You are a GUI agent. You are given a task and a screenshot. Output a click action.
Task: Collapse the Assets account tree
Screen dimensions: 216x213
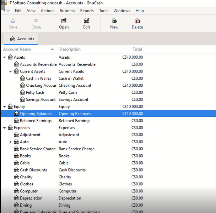5,57
